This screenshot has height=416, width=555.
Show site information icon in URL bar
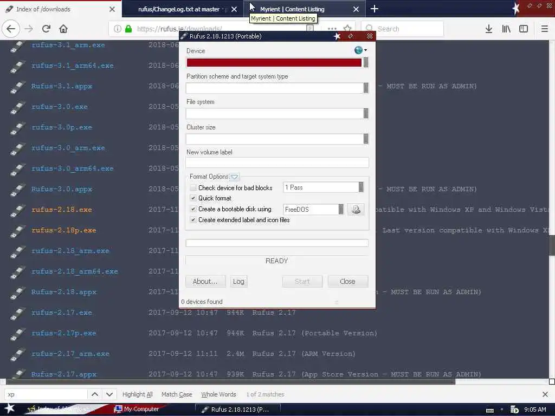118,29
